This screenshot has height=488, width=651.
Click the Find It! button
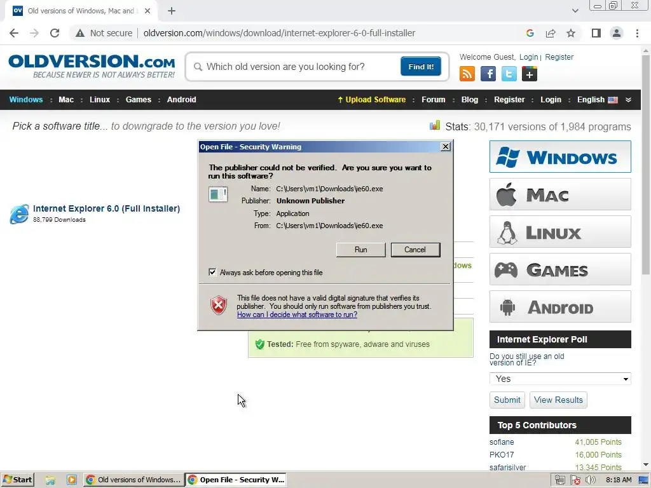pos(421,66)
